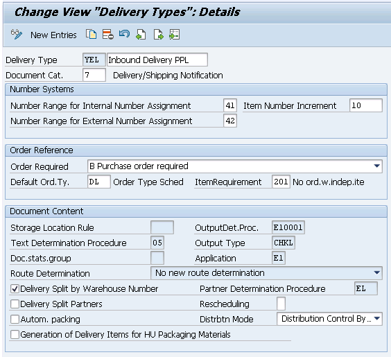Expand the Route Determination dropdown

coord(376,272)
